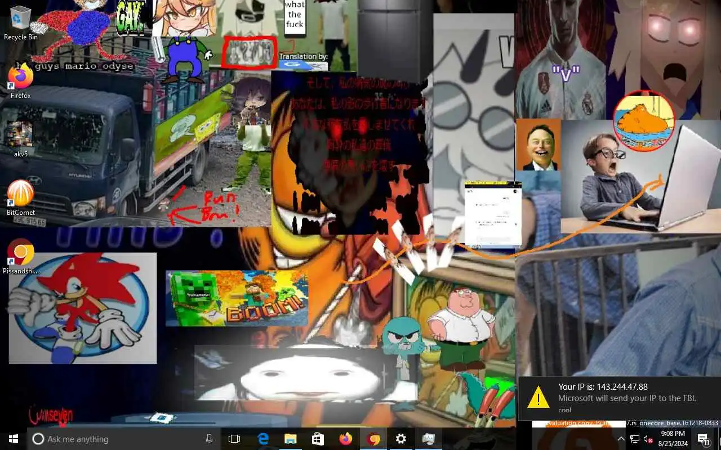Switch to the monitor app on the taskbar
This screenshot has width=721, height=450.
click(428, 439)
